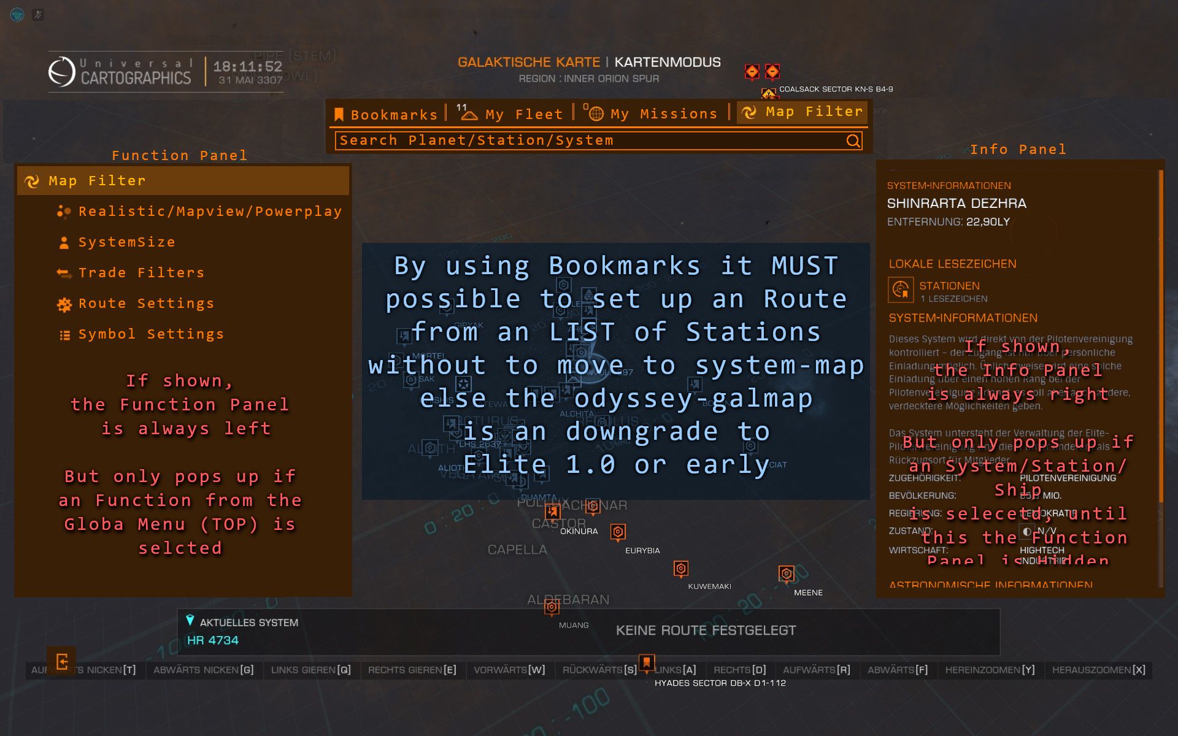Select the Coalsack Sector KN-S B4-9 marker
Screen dimensions: 1178x736
[769, 94]
